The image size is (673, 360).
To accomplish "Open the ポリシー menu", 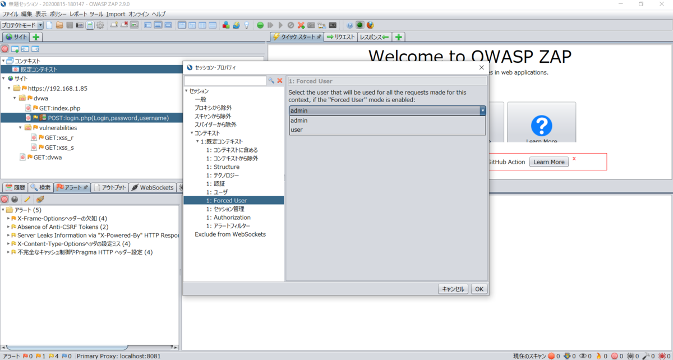I will (x=58, y=13).
